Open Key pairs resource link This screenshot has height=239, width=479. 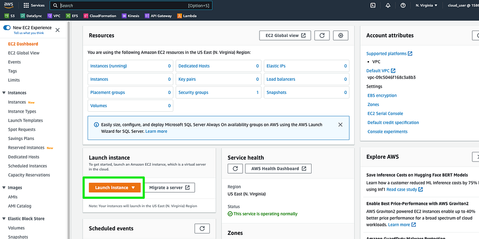187,79
